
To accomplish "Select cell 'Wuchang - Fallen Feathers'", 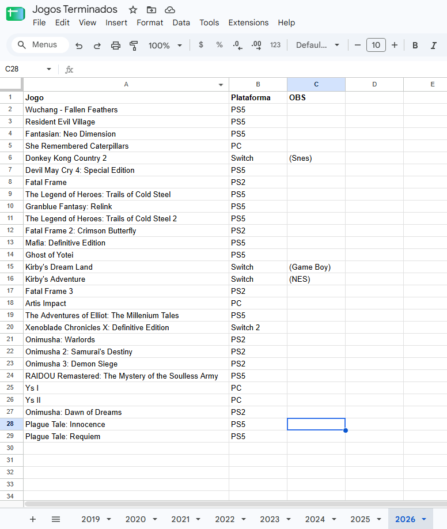I will coord(126,109).
